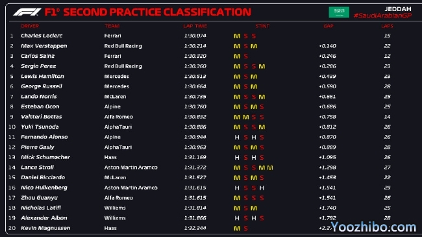Screen dimensions: 422x237
Task: Select the LAP TIME column header
Action: coord(195,26)
